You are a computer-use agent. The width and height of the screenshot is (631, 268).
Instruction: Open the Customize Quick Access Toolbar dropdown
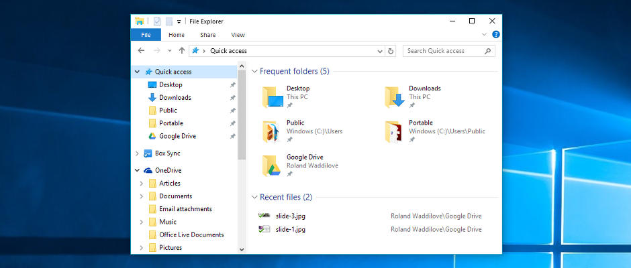pyautogui.click(x=179, y=21)
